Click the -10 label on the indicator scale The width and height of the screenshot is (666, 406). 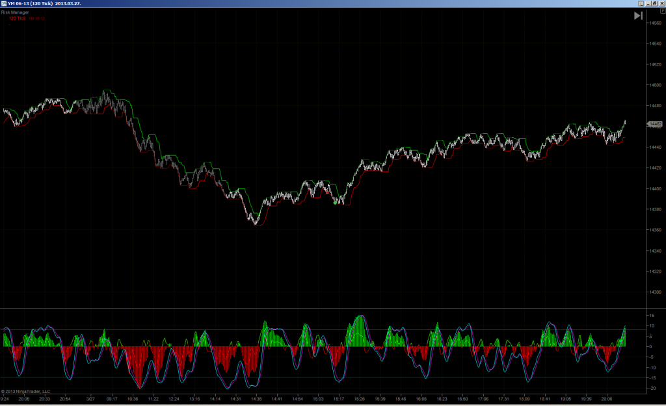coord(651,368)
